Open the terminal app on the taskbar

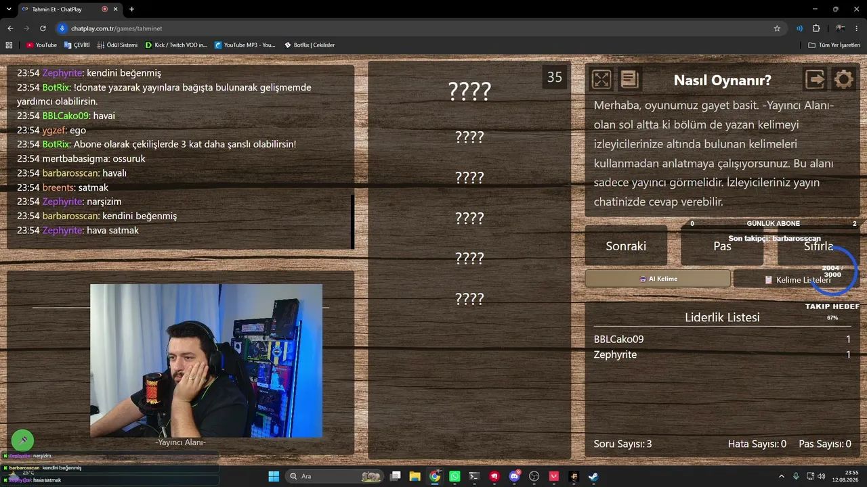point(474,476)
